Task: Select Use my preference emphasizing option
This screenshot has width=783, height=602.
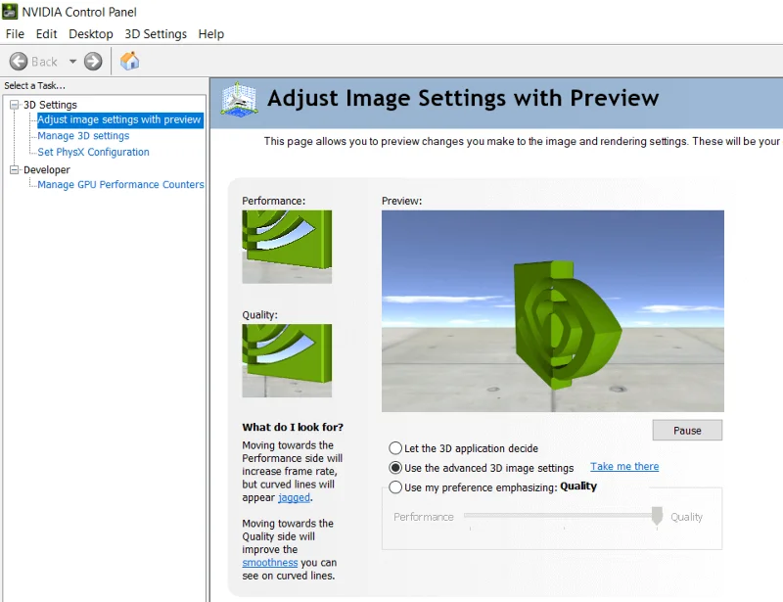Action: click(x=395, y=487)
